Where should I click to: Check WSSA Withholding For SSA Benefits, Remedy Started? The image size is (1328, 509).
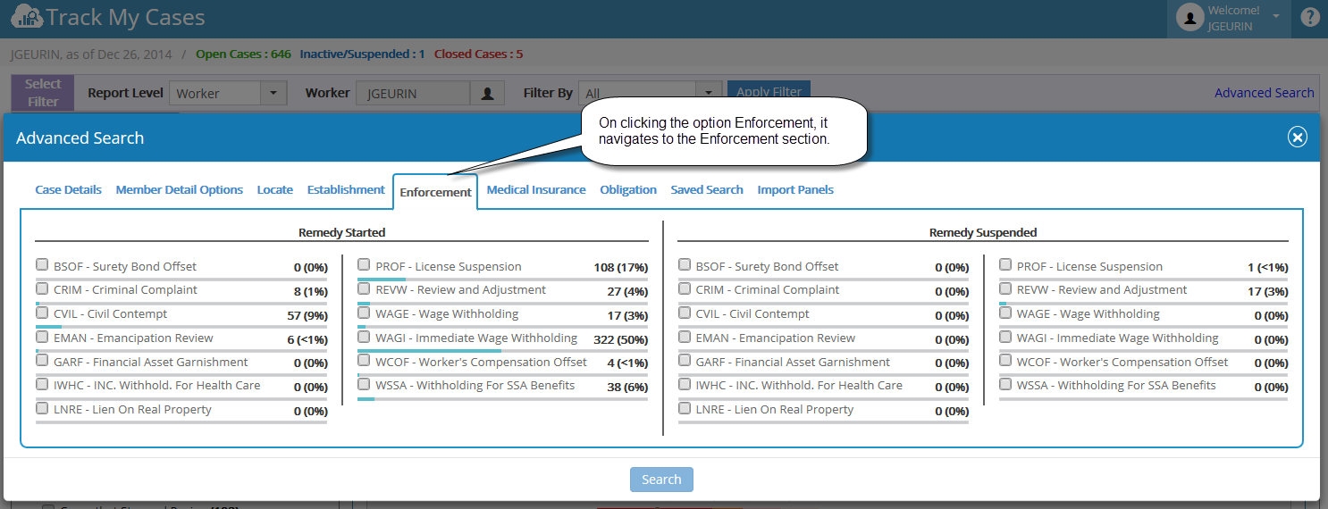pos(364,384)
